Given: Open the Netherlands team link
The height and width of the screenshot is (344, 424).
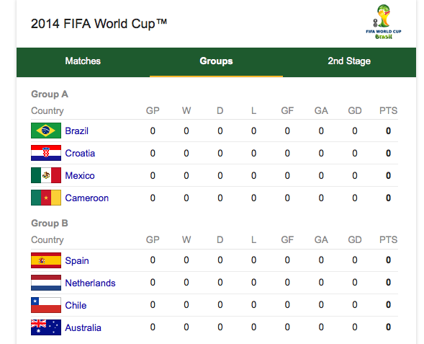Looking at the screenshot, I should click(x=90, y=283).
